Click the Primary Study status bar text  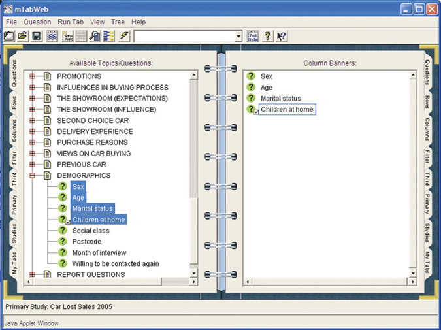59,306
